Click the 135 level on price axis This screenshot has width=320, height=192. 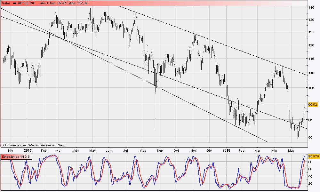pos(311,7)
